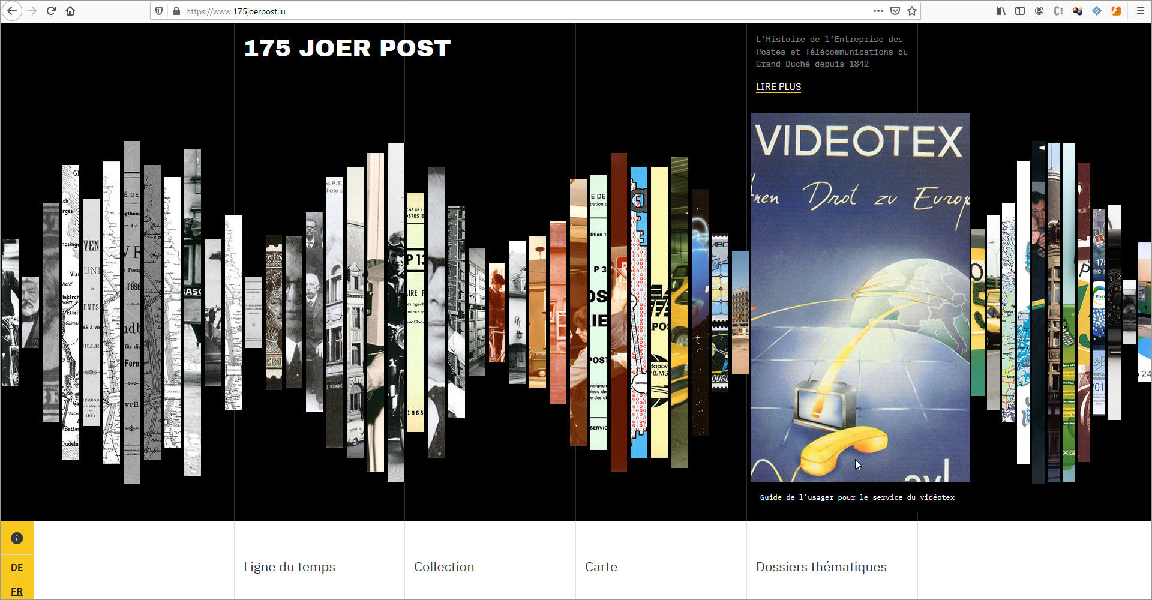Go back to the previous page
Image resolution: width=1152 pixels, height=600 pixels.
point(12,11)
